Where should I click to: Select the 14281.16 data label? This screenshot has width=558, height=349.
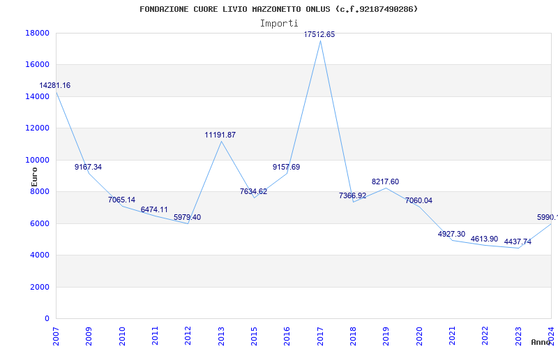pos(55,85)
